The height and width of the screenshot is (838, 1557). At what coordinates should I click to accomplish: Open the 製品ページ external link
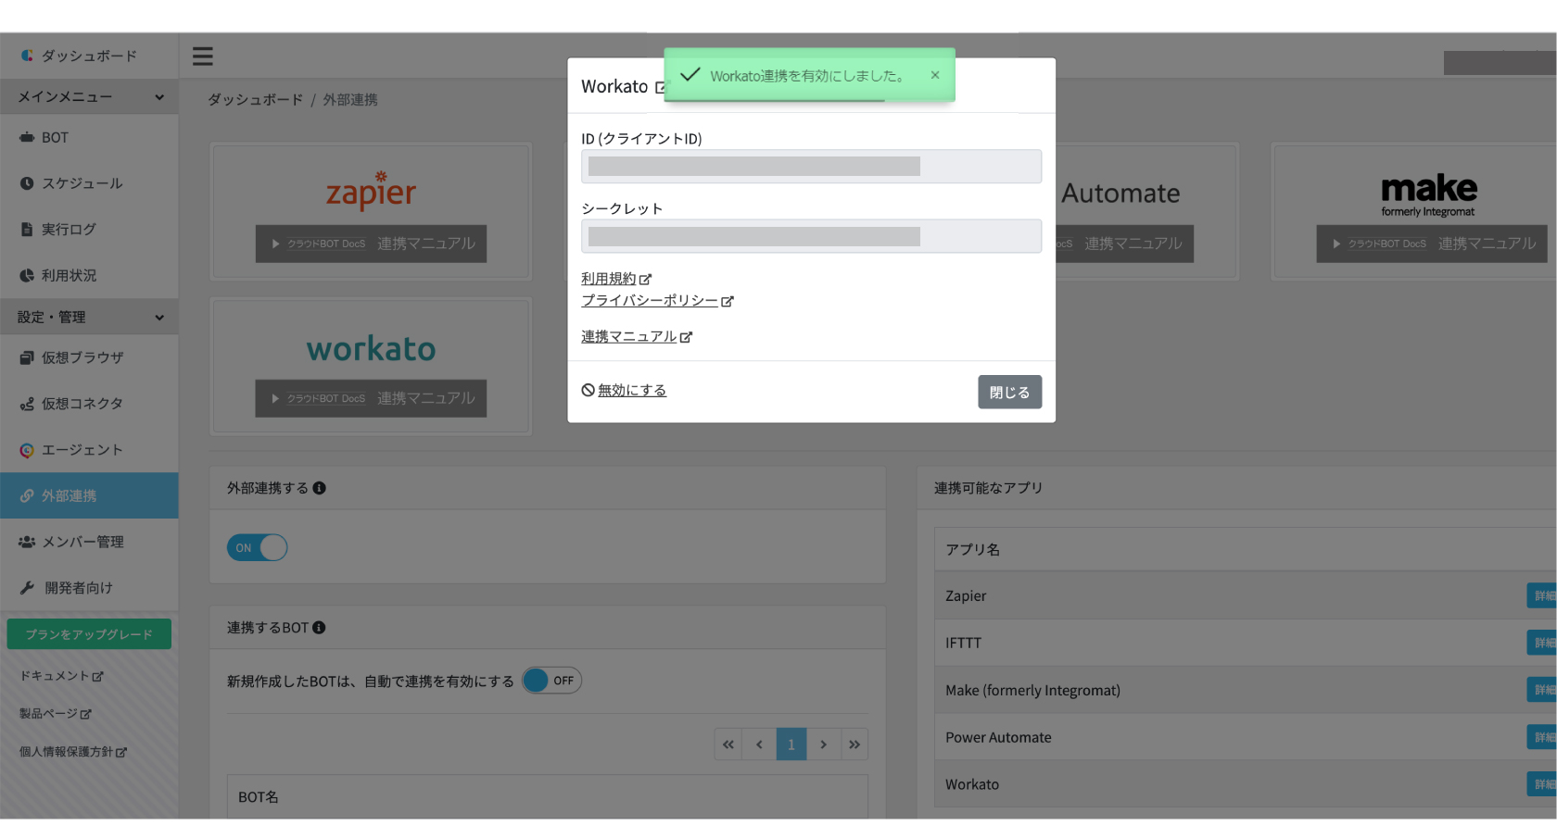click(56, 714)
